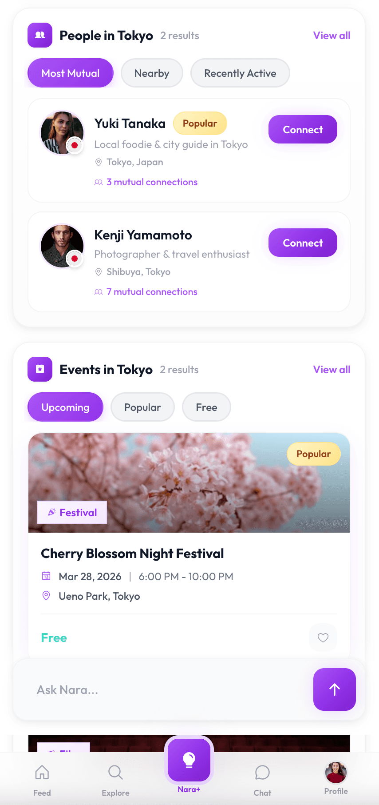Favorite the Cherry Blossom Night Festival with the heart
The image size is (379, 805).
323,638
